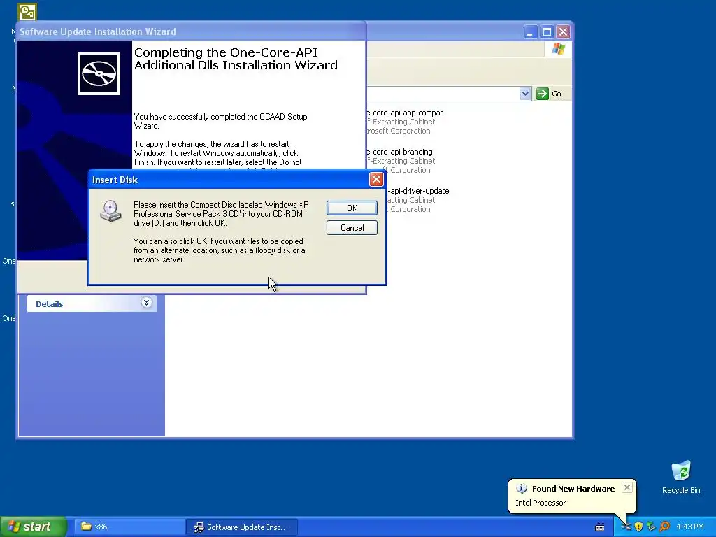Image resolution: width=716 pixels, height=537 pixels.
Task: Click the Found New Hardware balloon info icon
Action: 522,489
